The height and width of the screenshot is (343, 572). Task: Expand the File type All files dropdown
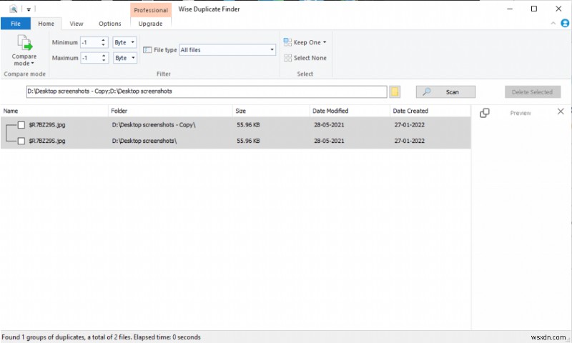click(227, 50)
